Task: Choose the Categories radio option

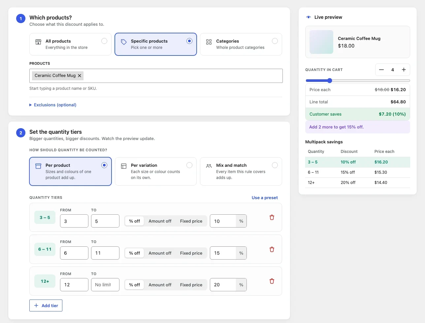Action: 275,41
